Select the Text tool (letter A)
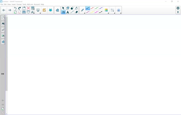The height and width of the screenshot is (115, 181). pos(68,12)
